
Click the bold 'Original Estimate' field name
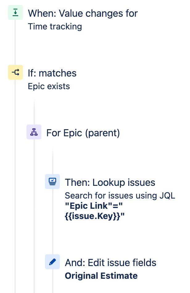point(101,276)
